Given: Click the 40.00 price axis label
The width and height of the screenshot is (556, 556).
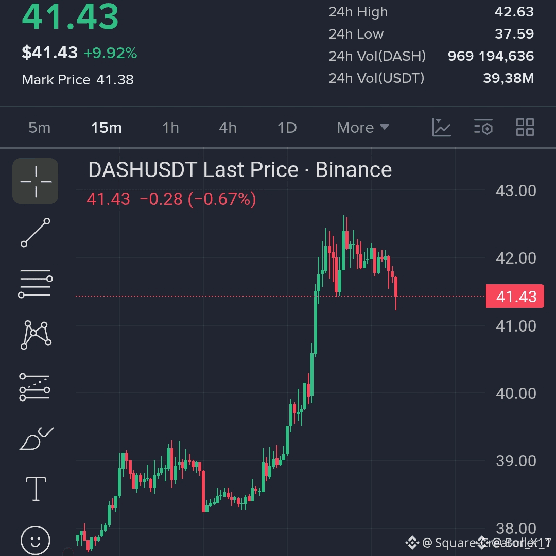Looking at the screenshot, I should coord(516,394).
